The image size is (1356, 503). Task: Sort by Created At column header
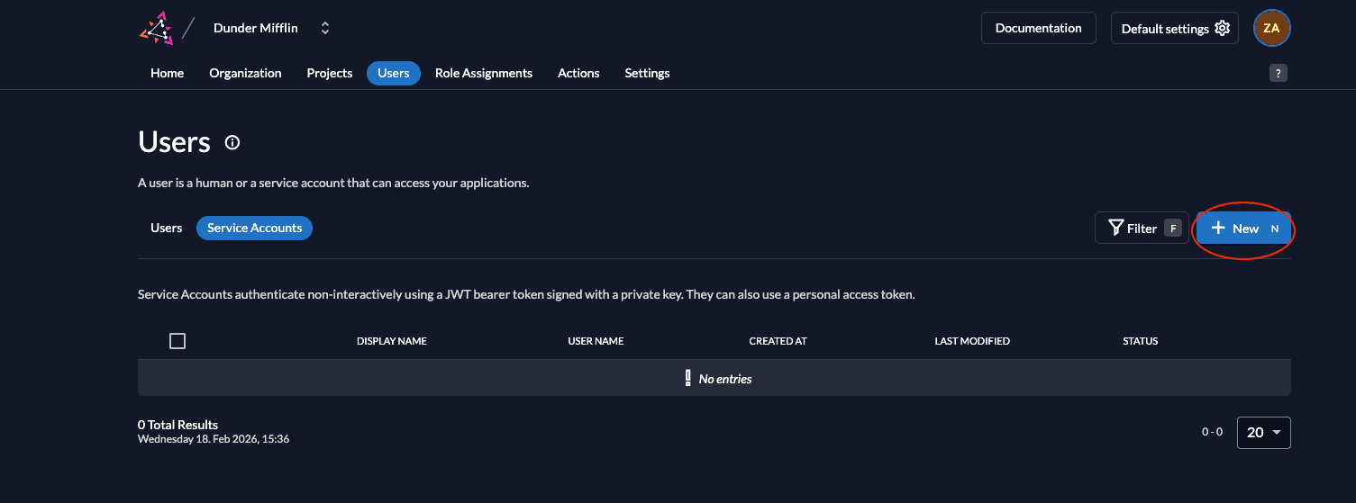coord(778,341)
